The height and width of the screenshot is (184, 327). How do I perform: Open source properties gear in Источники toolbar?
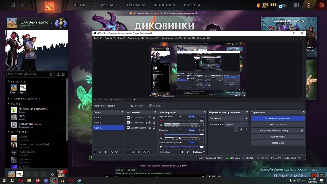[139, 152]
